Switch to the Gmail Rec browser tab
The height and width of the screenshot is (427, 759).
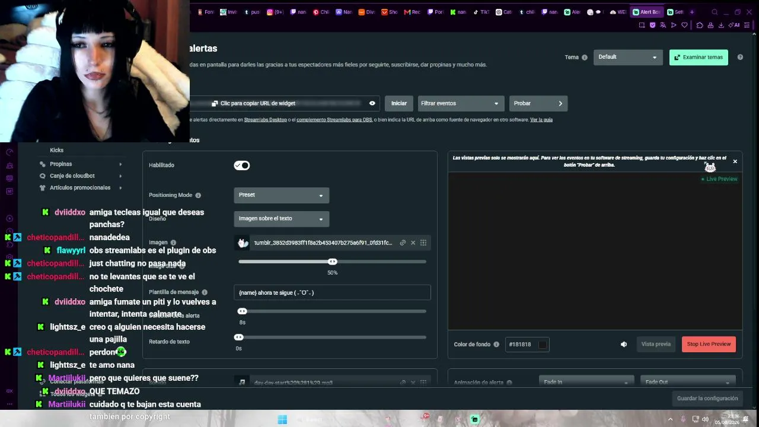pos(412,12)
